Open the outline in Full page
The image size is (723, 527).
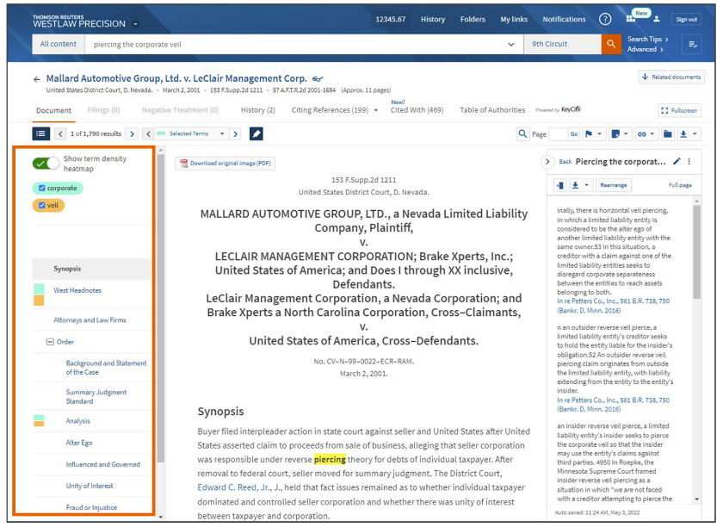pyautogui.click(x=680, y=185)
